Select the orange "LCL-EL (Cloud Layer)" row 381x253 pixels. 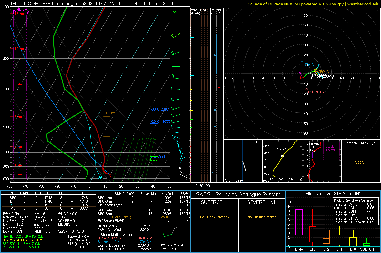tap(144, 217)
